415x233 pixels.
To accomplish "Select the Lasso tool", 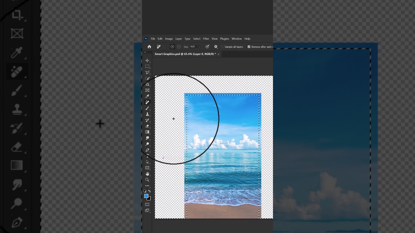I will click(x=148, y=72).
